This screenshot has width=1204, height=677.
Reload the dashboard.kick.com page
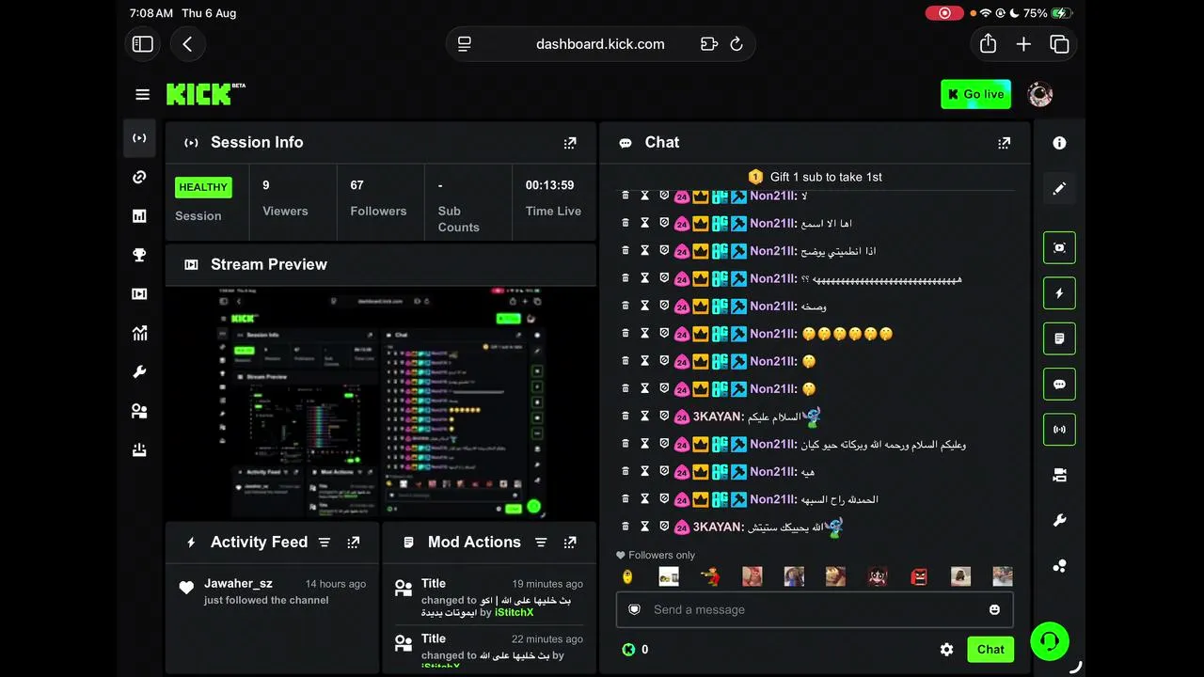[737, 44]
